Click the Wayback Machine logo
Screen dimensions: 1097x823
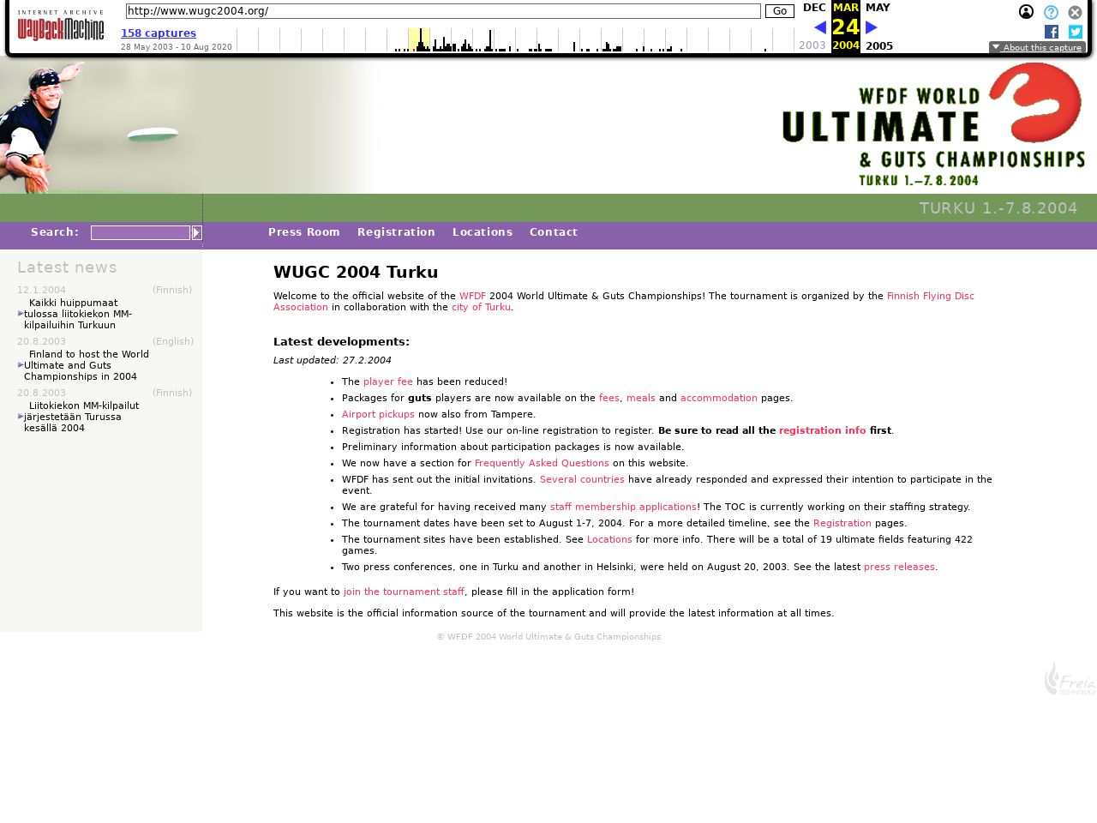point(61,27)
